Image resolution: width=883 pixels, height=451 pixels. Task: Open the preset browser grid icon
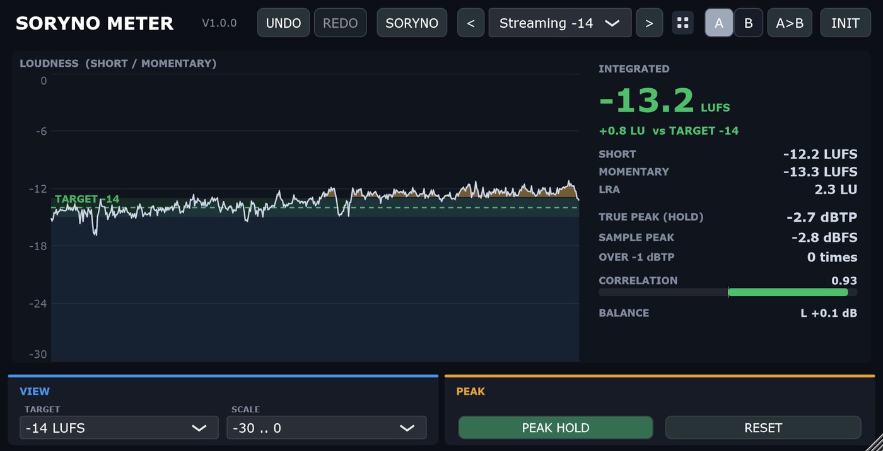(682, 23)
